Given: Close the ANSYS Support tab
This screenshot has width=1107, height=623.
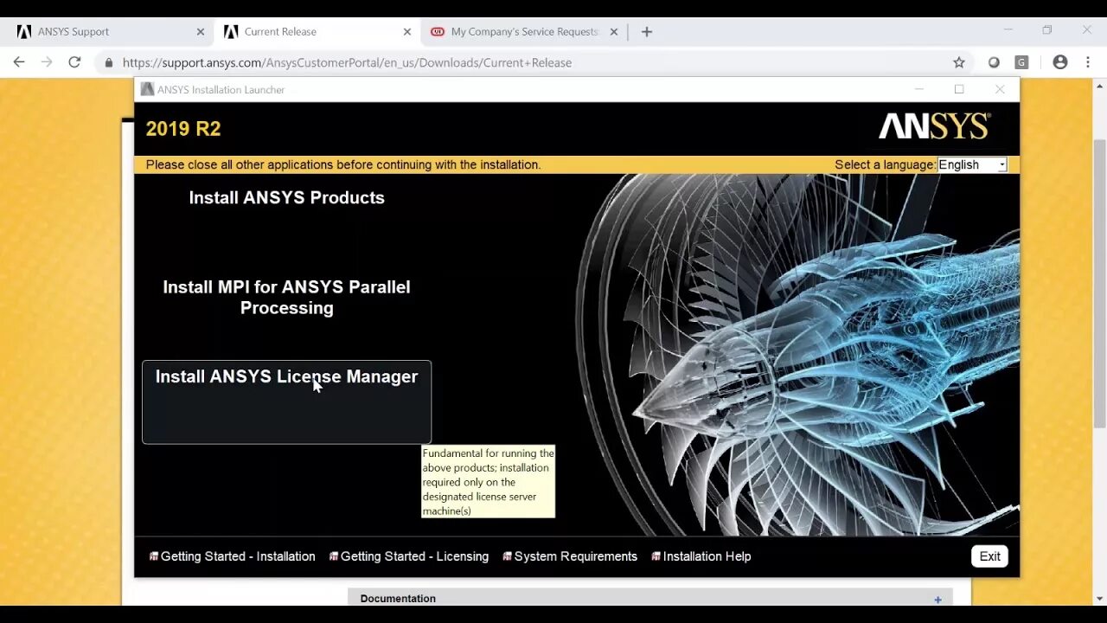Looking at the screenshot, I should tap(200, 31).
